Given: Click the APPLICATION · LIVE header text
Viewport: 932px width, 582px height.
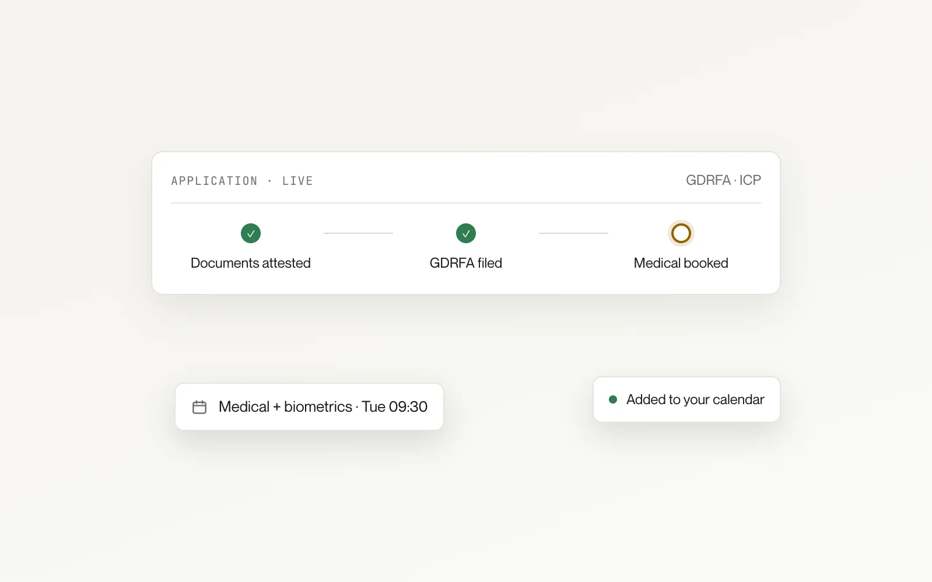Looking at the screenshot, I should tap(242, 181).
